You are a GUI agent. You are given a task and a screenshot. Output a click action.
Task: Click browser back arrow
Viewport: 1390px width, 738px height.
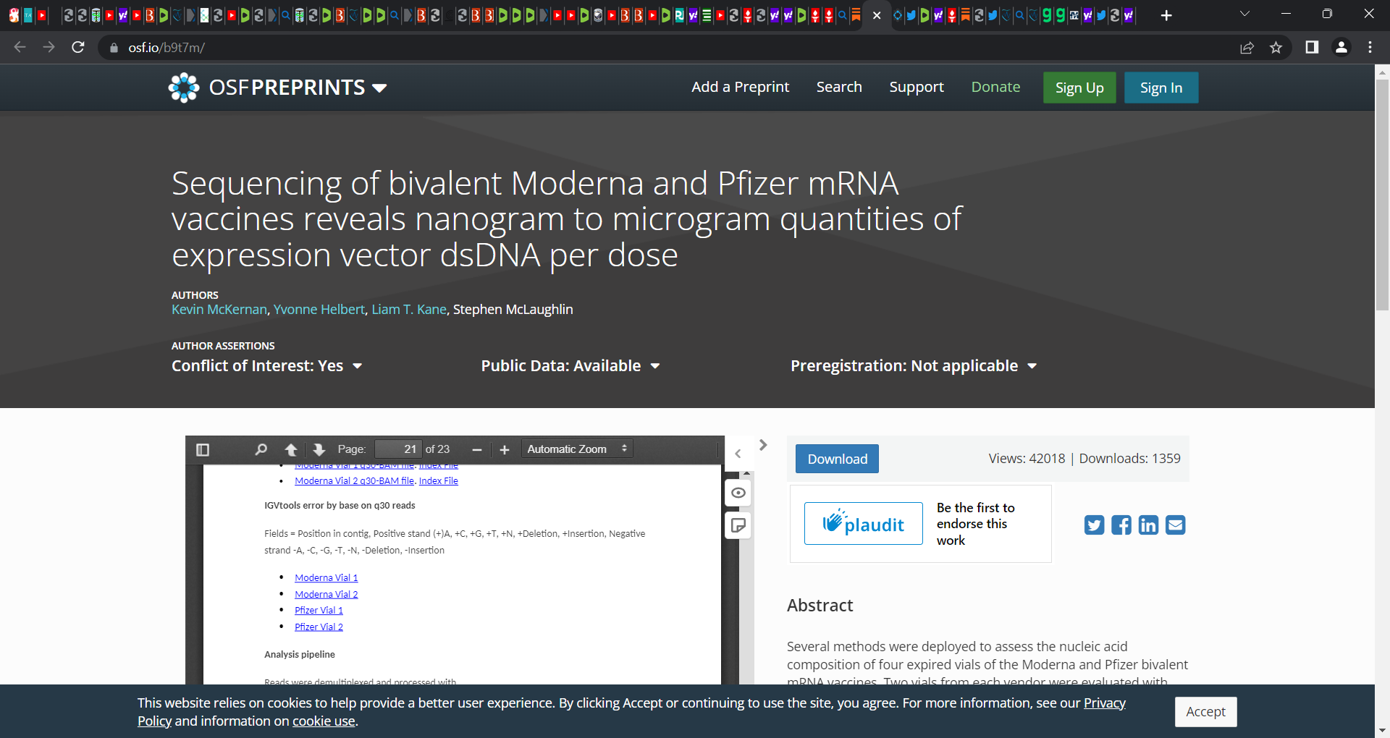pos(20,47)
